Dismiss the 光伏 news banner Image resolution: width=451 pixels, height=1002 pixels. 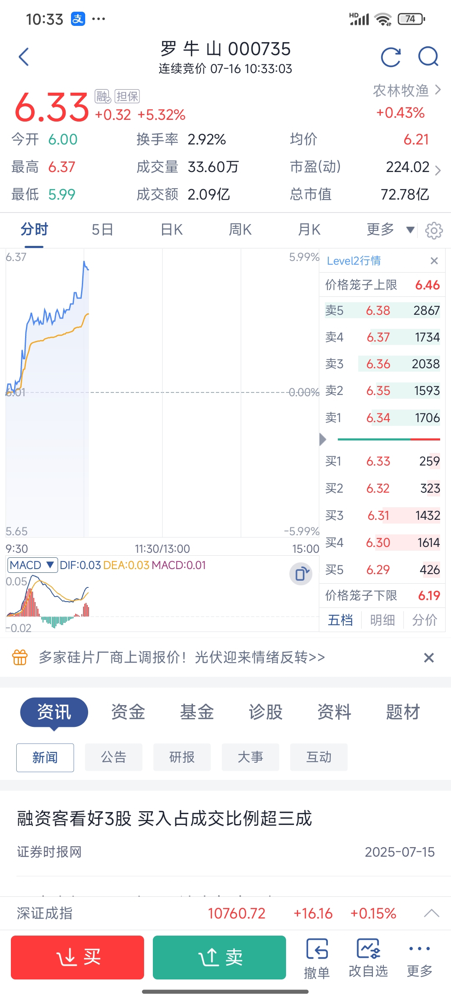429,658
